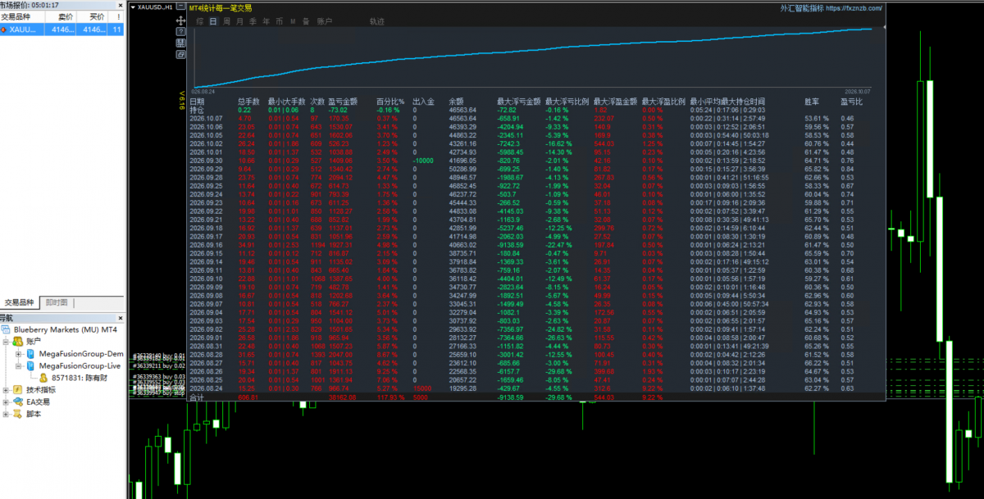Viewport: 984px width, 499px height.
Task: Select the 日 daily statistics tab
Action: (214, 21)
